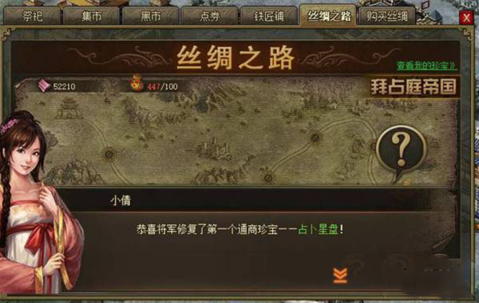Select the 拜占庭帝国 destination label
This screenshot has width=479, height=303.
(x=414, y=87)
